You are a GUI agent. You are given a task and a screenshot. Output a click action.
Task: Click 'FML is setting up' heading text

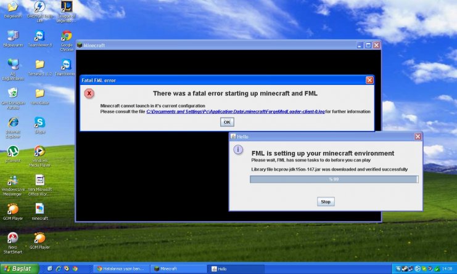click(x=323, y=153)
